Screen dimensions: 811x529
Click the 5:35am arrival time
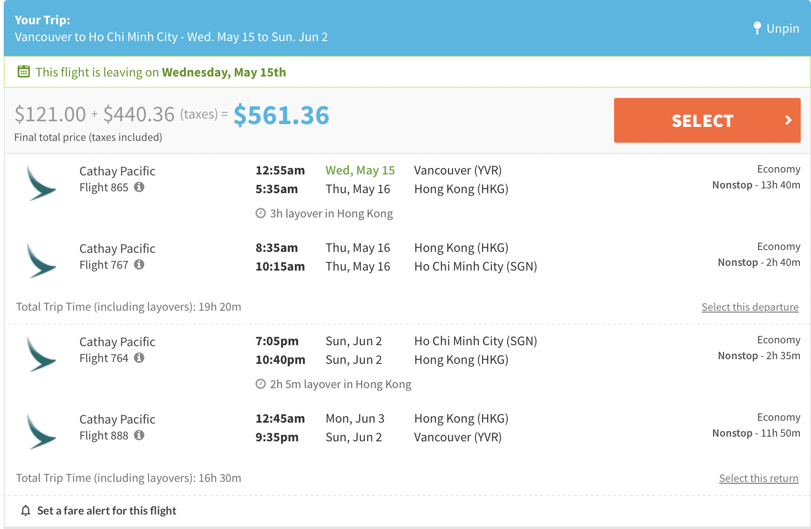click(276, 189)
